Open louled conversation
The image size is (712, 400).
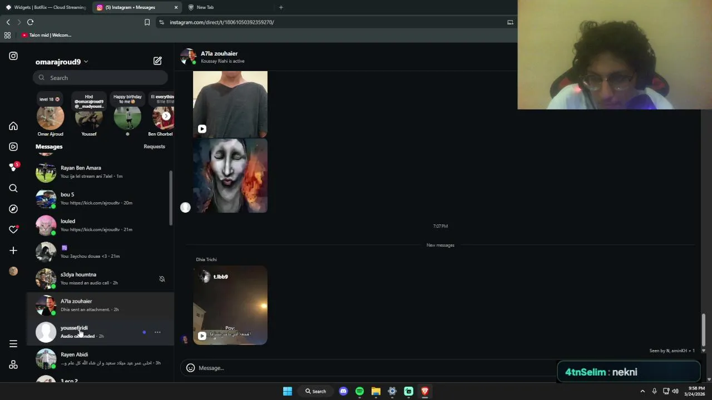pyautogui.click(x=100, y=225)
